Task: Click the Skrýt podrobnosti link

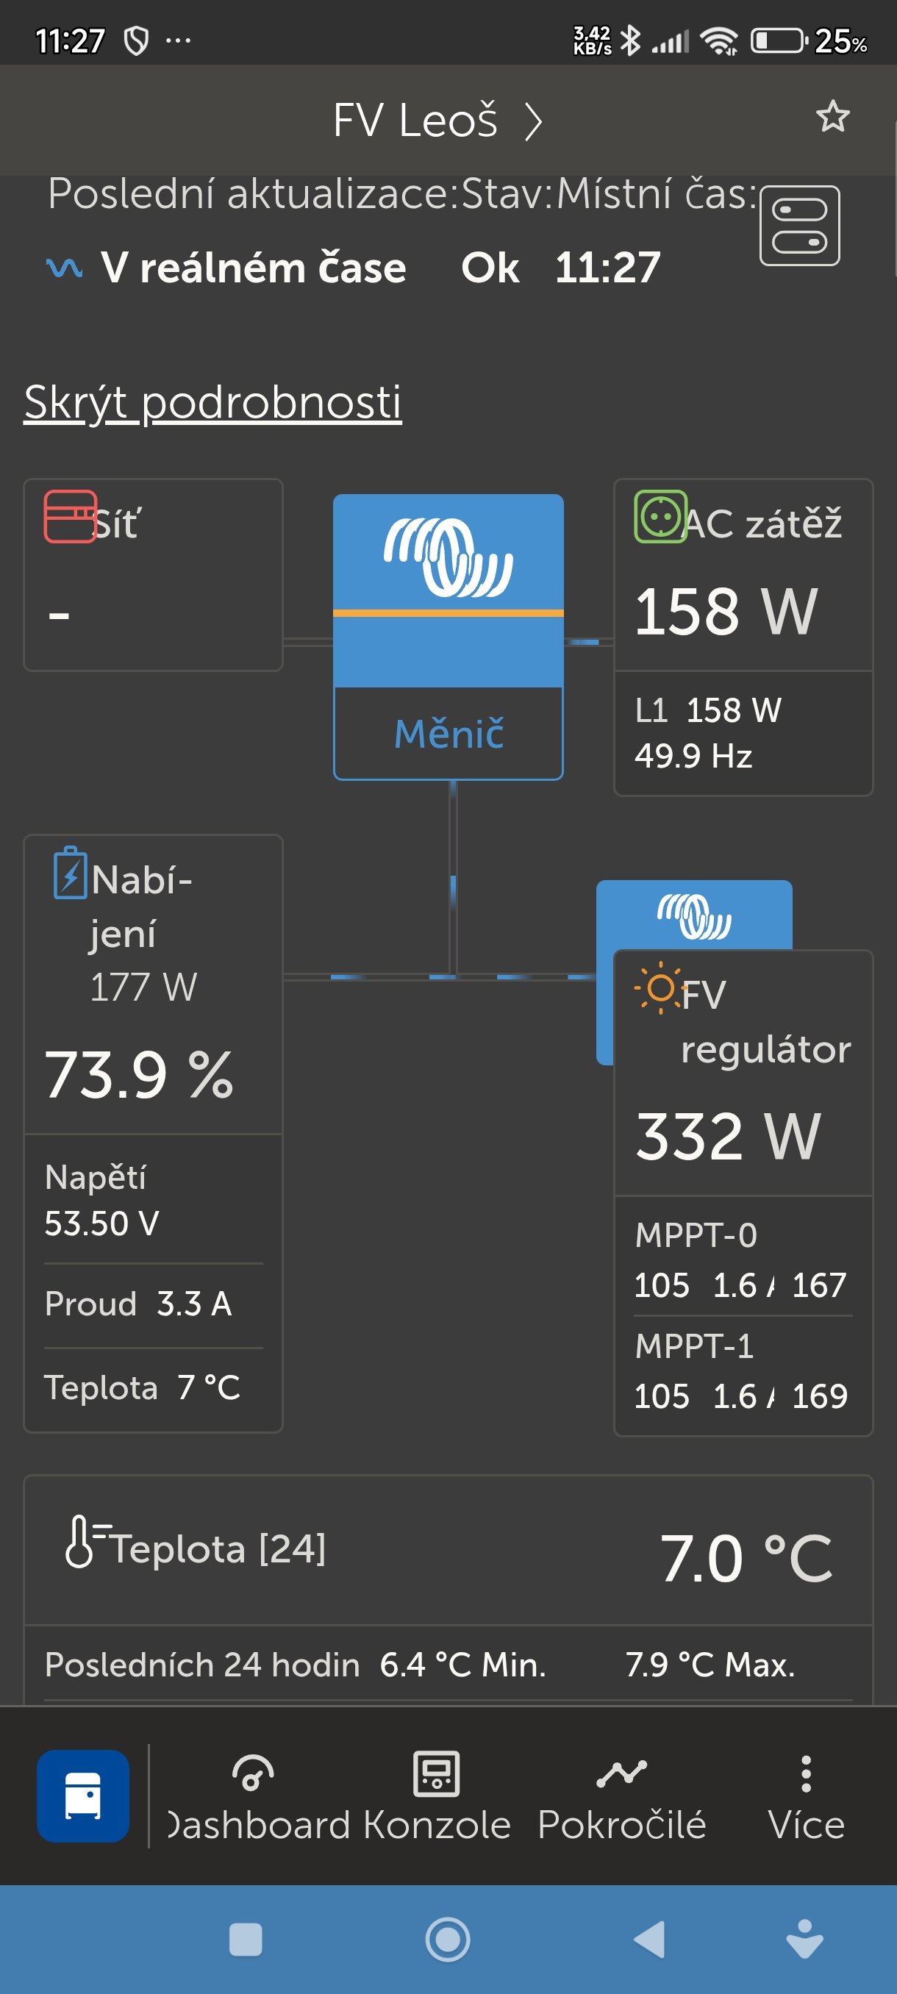Action: pos(212,401)
